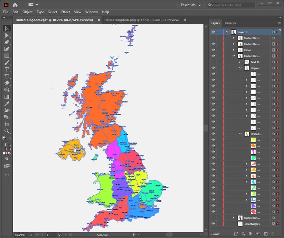
Task: Choose the Rotate tool
Action: (x=7, y=76)
